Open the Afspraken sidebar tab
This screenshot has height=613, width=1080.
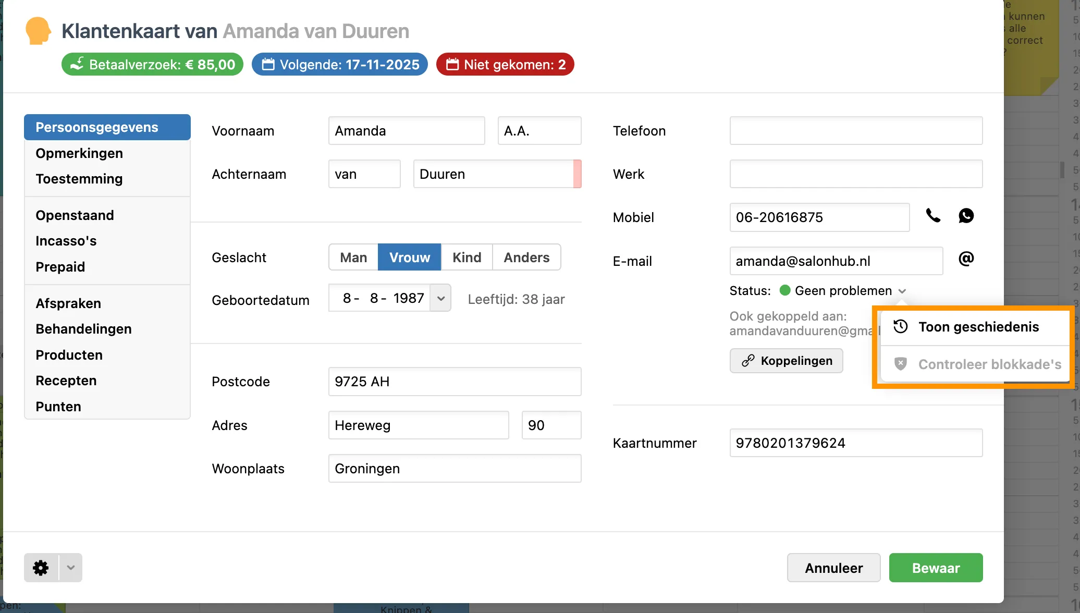coord(68,303)
